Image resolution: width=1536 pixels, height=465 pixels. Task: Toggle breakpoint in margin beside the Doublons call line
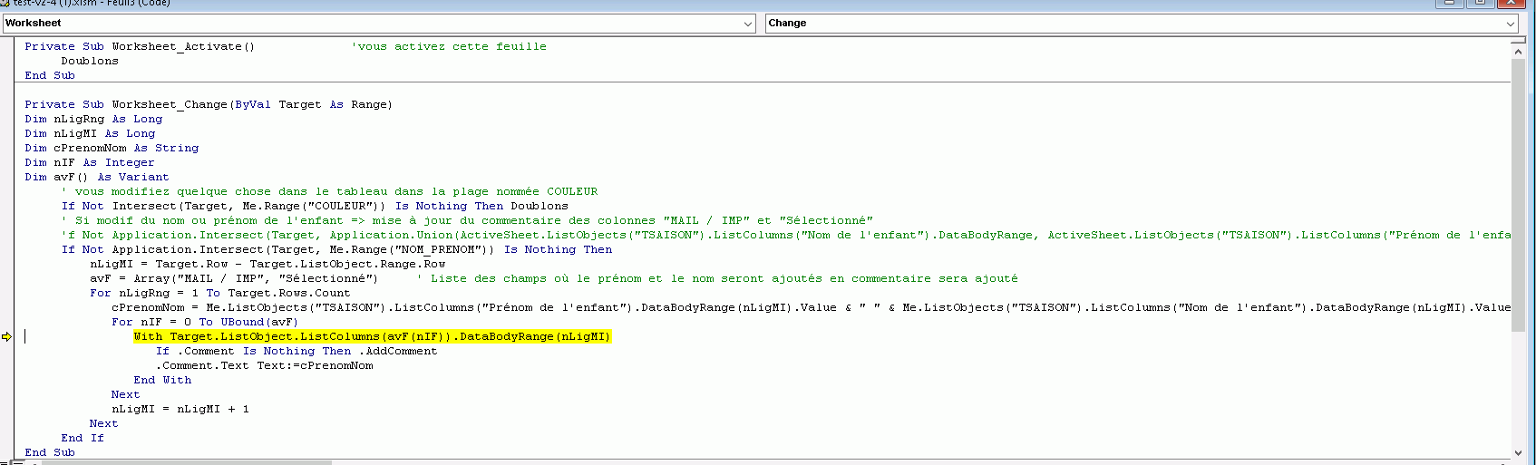[6, 61]
